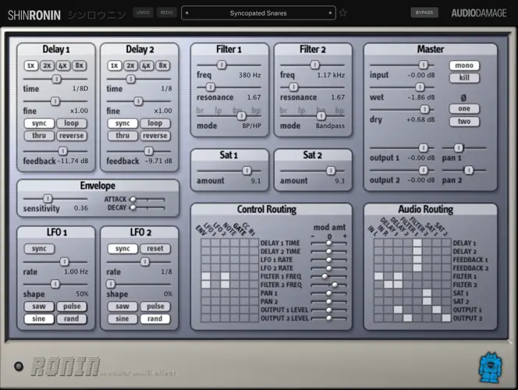The height and width of the screenshot is (390, 518).
Task: Toggle phase invert button one
Action: click(x=464, y=108)
